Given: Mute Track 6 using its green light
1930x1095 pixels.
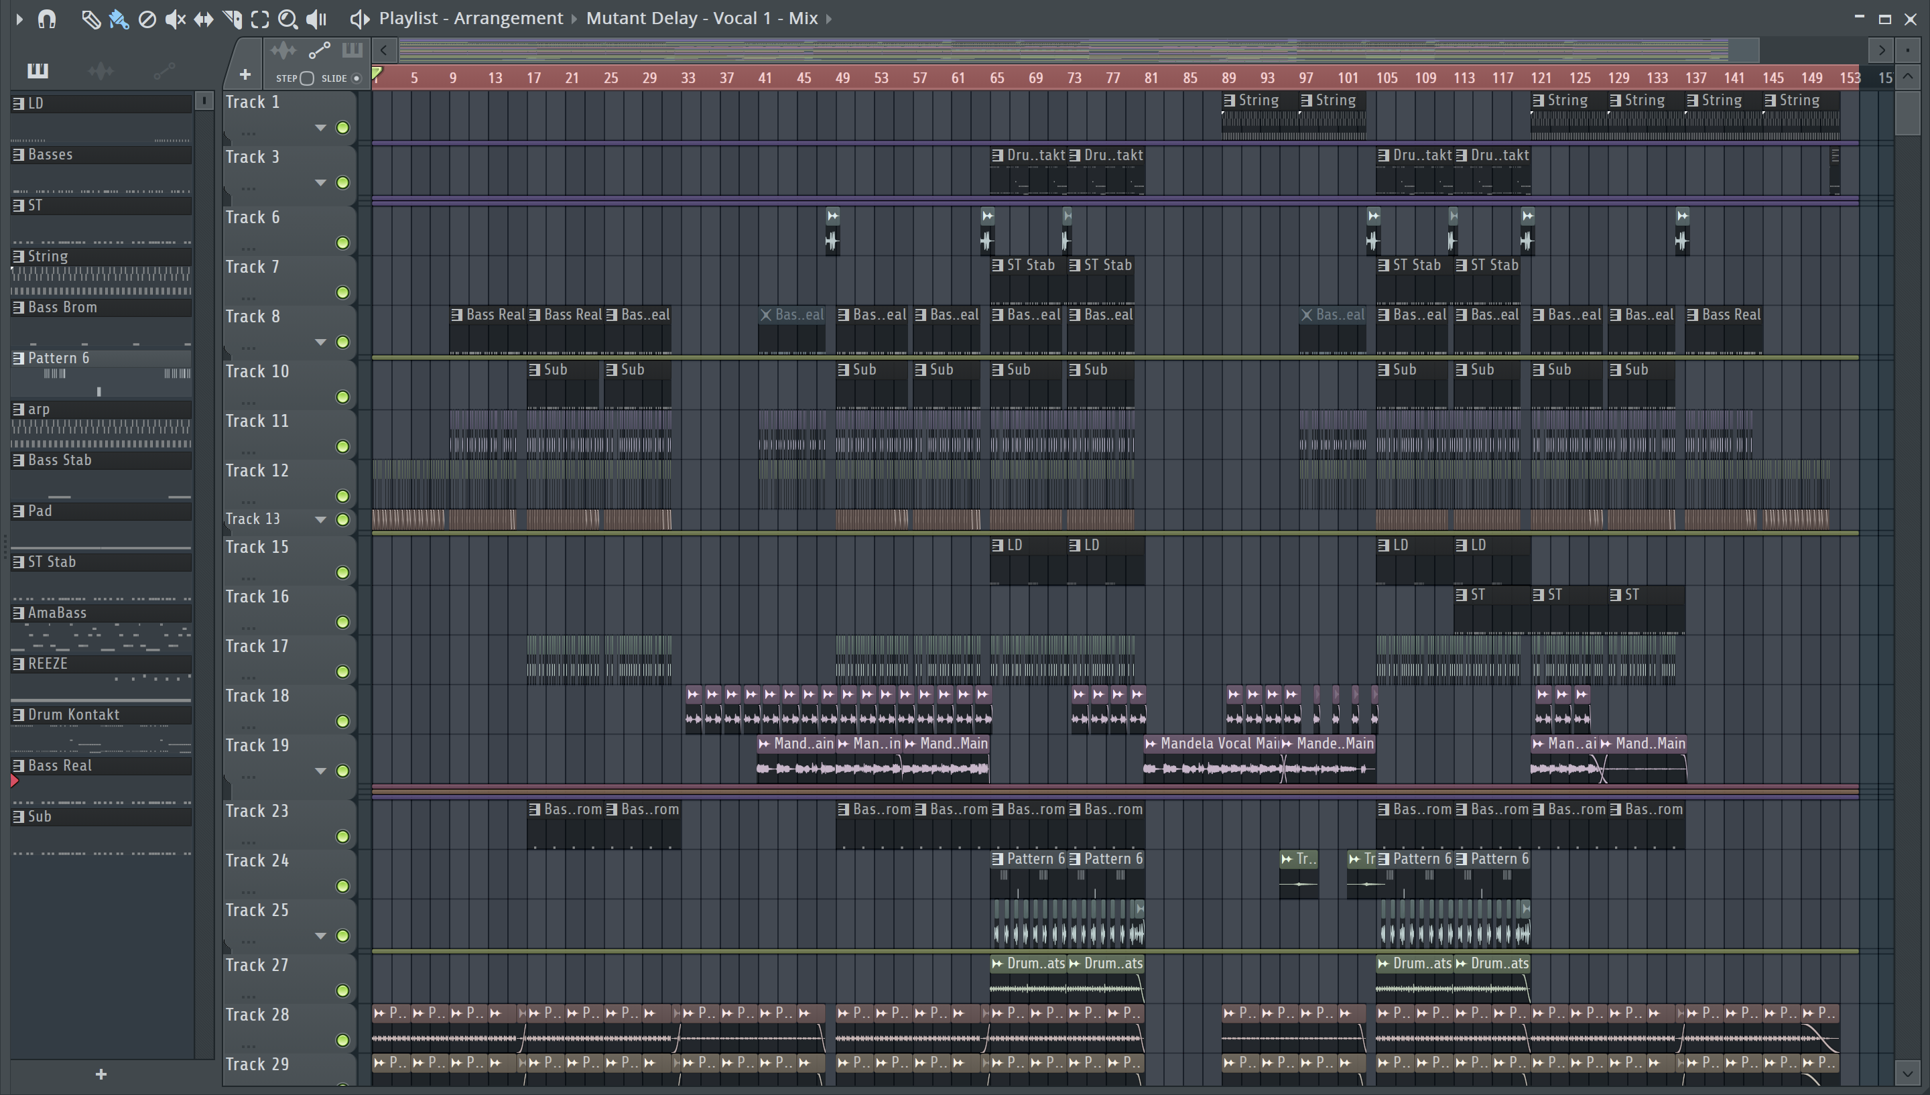Looking at the screenshot, I should (x=343, y=243).
